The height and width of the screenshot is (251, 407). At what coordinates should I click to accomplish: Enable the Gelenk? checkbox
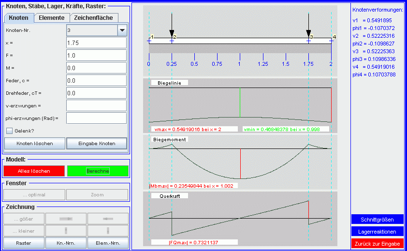pos(9,130)
